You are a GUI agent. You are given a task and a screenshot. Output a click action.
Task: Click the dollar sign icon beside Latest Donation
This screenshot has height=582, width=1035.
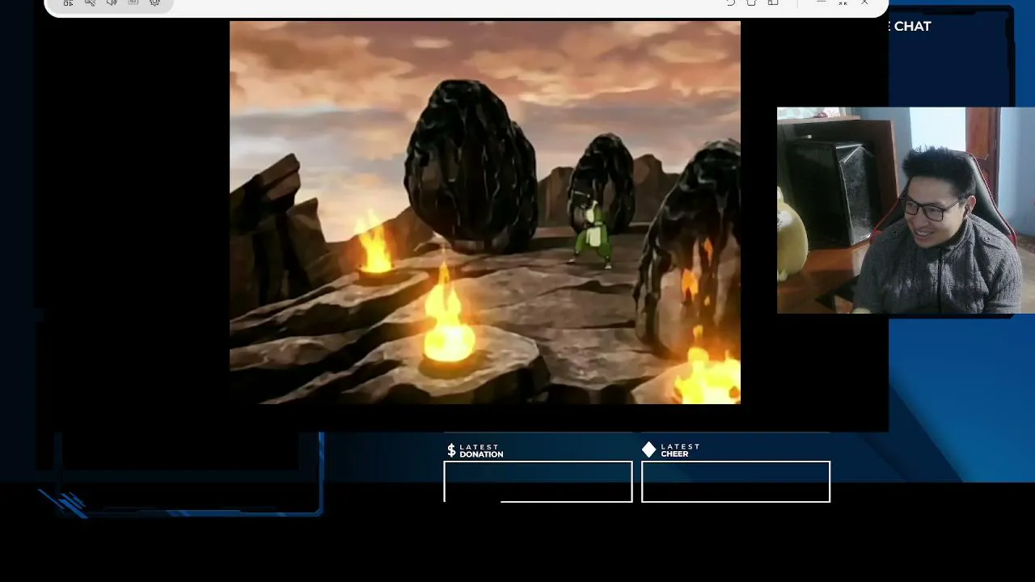tap(451, 450)
